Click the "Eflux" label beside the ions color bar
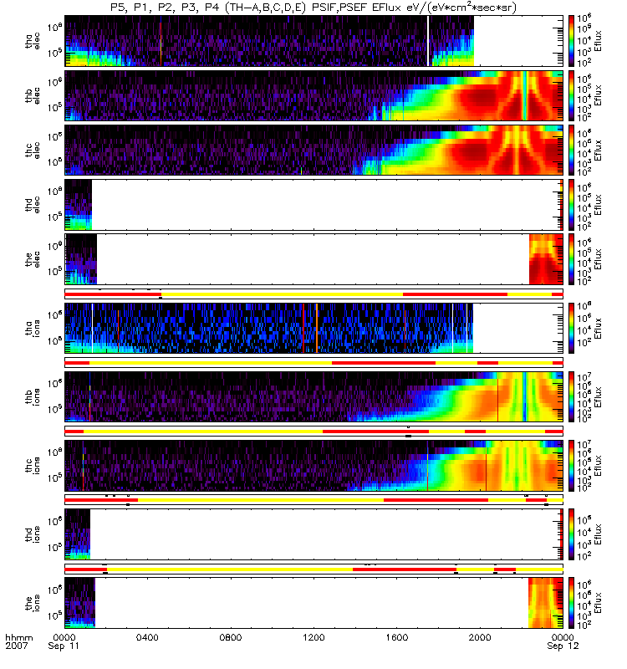 [598, 603]
